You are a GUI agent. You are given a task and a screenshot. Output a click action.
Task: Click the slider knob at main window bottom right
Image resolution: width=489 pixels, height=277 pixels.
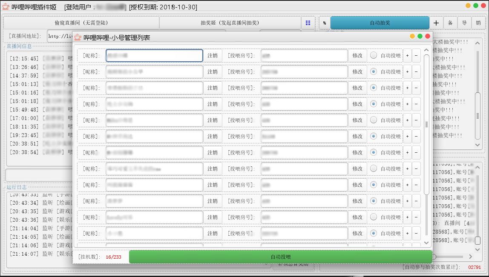coord(434,257)
